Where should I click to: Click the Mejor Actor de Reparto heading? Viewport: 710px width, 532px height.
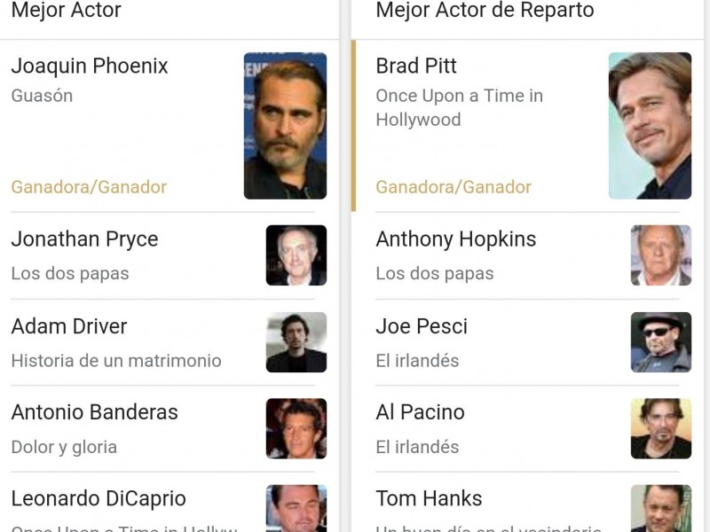[x=485, y=11]
